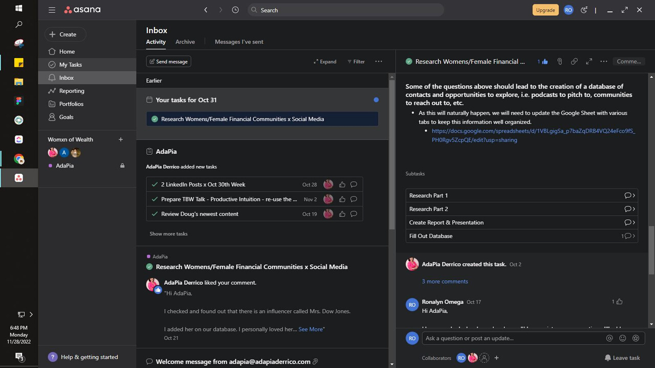655x368 pixels.
Task: Copy task link icon
Action: (x=574, y=61)
